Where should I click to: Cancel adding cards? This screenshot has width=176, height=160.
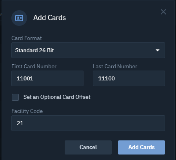click(x=88, y=147)
